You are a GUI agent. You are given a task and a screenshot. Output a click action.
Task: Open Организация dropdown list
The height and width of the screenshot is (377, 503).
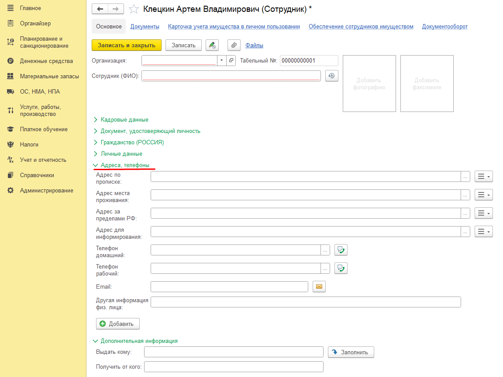[221, 60]
